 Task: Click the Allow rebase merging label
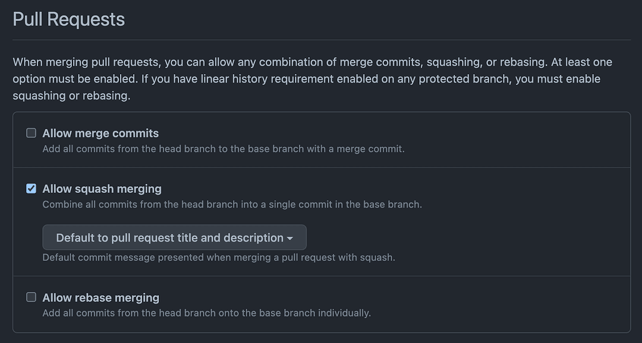(100, 297)
